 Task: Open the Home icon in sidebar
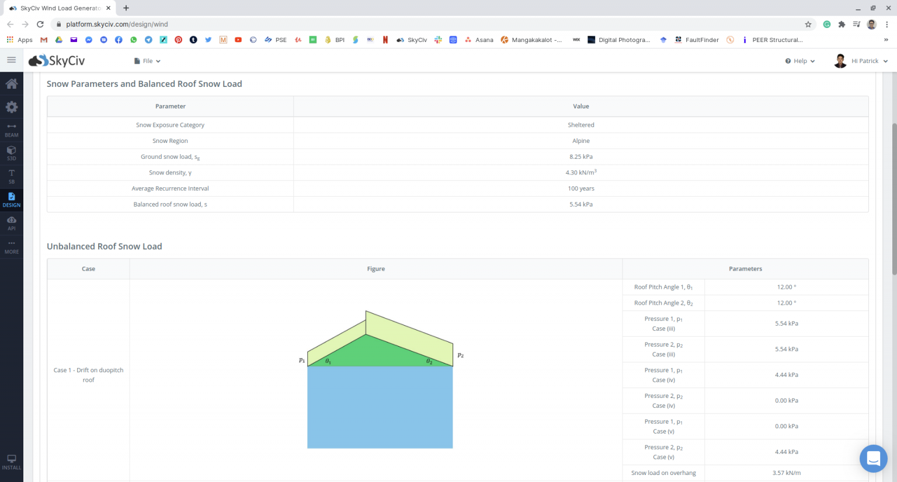click(12, 83)
